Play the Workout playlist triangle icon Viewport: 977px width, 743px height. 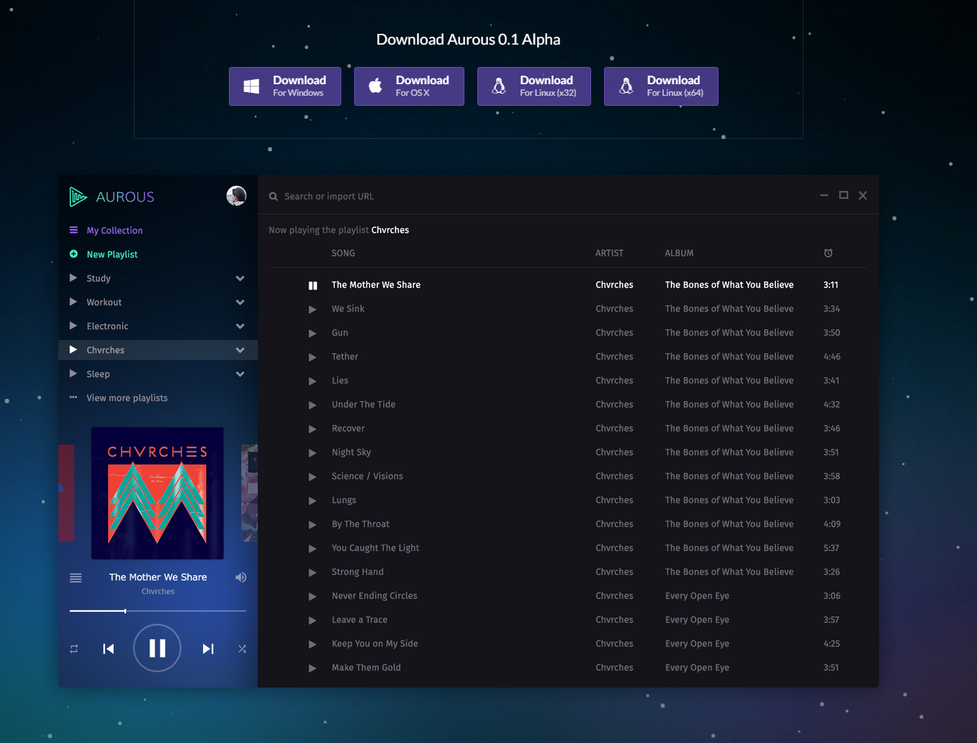73,302
